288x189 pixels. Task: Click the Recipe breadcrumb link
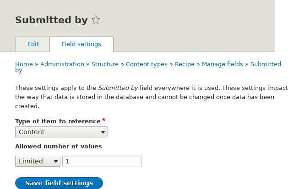pyautogui.click(x=185, y=64)
